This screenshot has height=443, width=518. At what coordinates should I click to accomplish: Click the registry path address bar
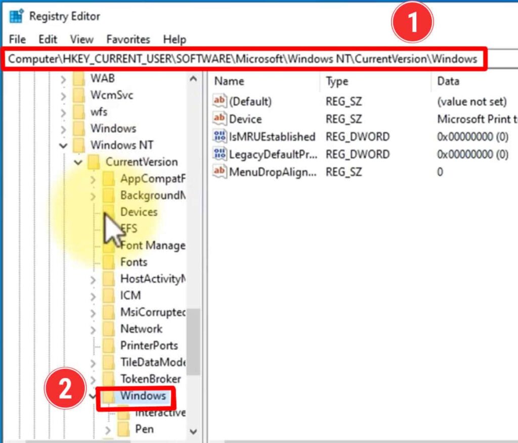point(253,59)
